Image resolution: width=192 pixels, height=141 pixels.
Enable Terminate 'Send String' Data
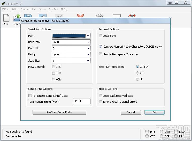[30, 96]
